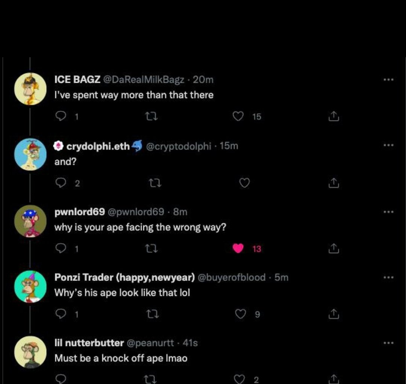Unlike pwnlord69's tweet with 13 likes
Viewport: 406px width, 384px height.
[x=238, y=248]
